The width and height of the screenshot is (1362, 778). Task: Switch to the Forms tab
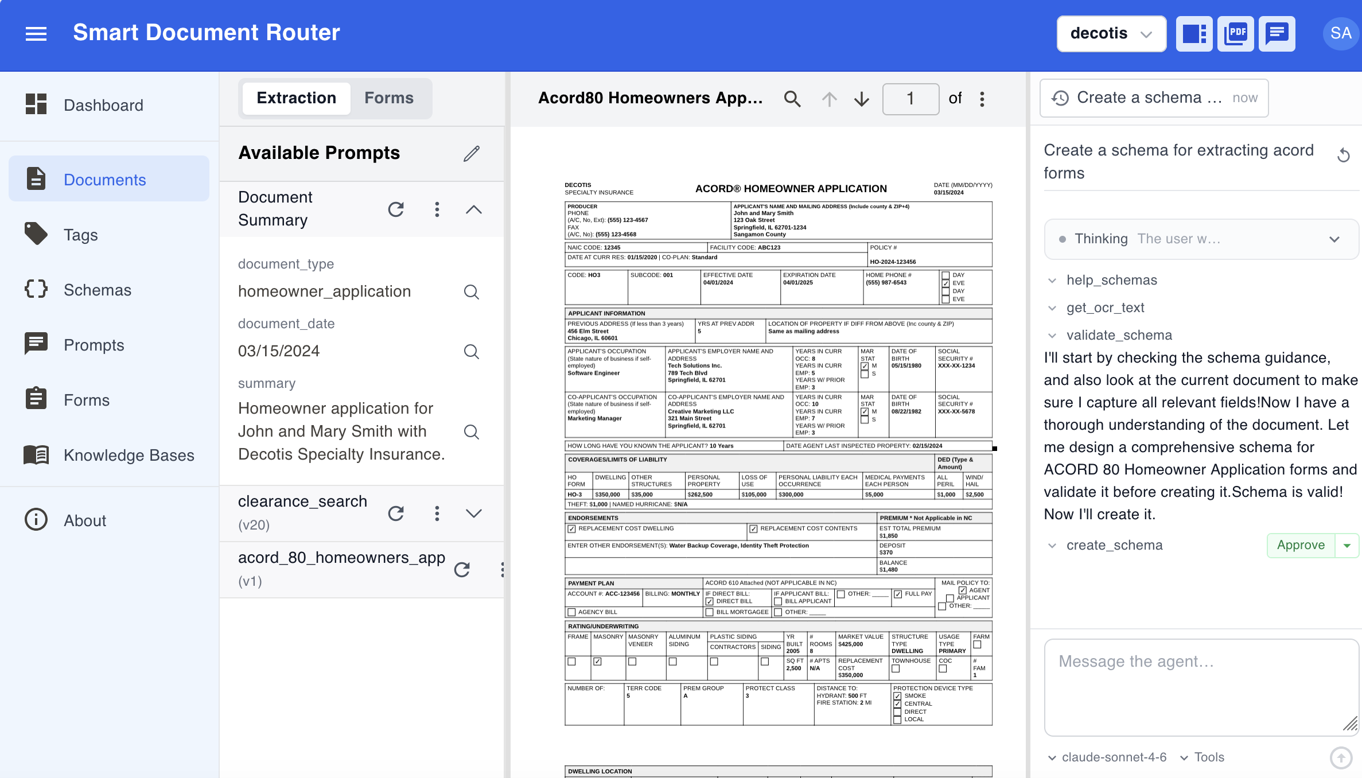pyautogui.click(x=389, y=98)
